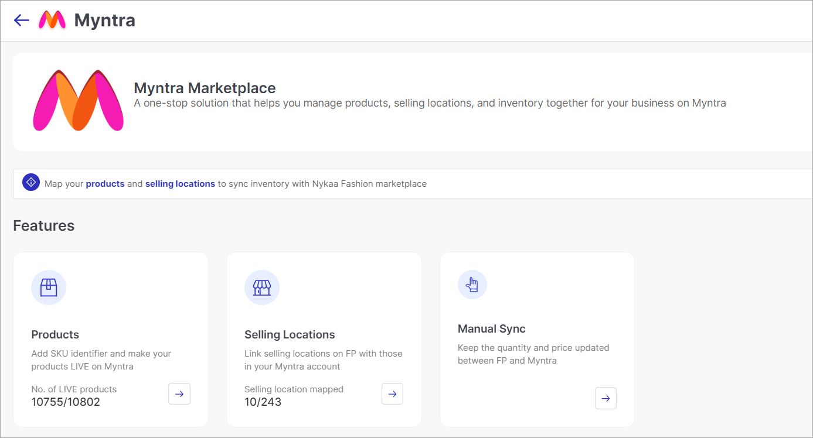The width and height of the screenshot is (813, 438).
Task: Click the Features section heading
Action: pos(43,225)
